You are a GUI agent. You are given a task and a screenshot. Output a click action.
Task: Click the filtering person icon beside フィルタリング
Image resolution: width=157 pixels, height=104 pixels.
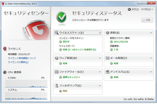tap(57, 86)
